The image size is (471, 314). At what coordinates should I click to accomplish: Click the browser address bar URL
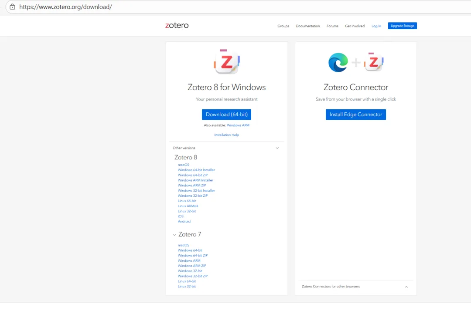tap(65, 7)
